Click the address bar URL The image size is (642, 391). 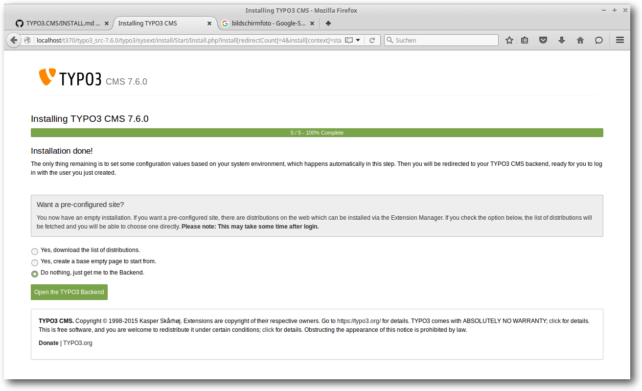189,40
